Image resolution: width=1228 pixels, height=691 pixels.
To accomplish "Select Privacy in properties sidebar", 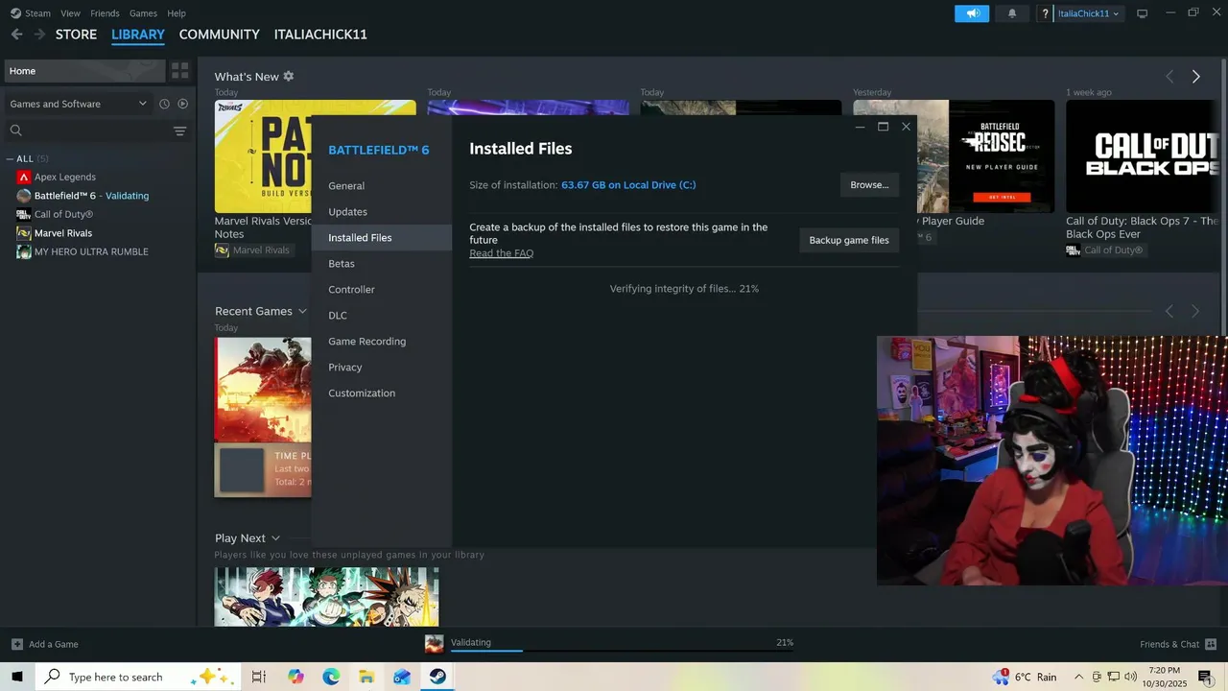I will pos(382,368).
